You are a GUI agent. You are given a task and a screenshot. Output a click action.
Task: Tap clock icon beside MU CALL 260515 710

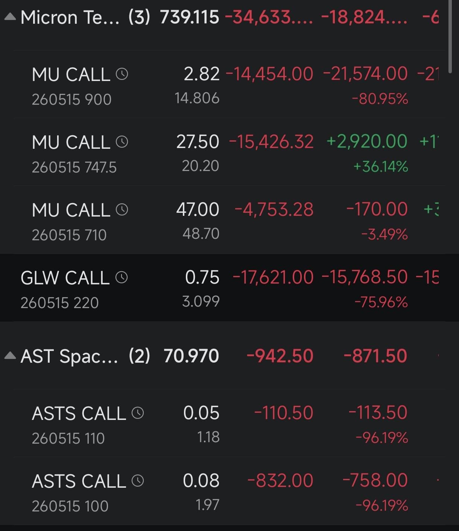(122, 209)
